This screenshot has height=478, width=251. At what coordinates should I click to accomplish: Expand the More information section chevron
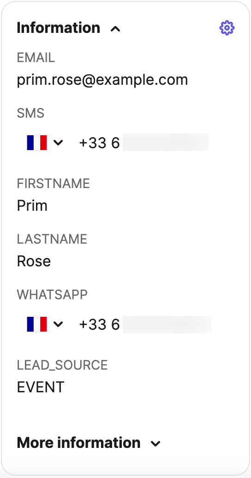pos(155,444)
